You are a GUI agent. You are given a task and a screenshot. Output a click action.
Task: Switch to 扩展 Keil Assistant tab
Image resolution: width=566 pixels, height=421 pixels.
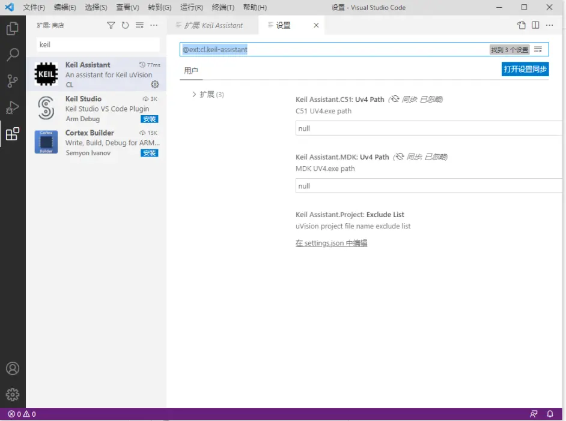click(x=213, y=25)
